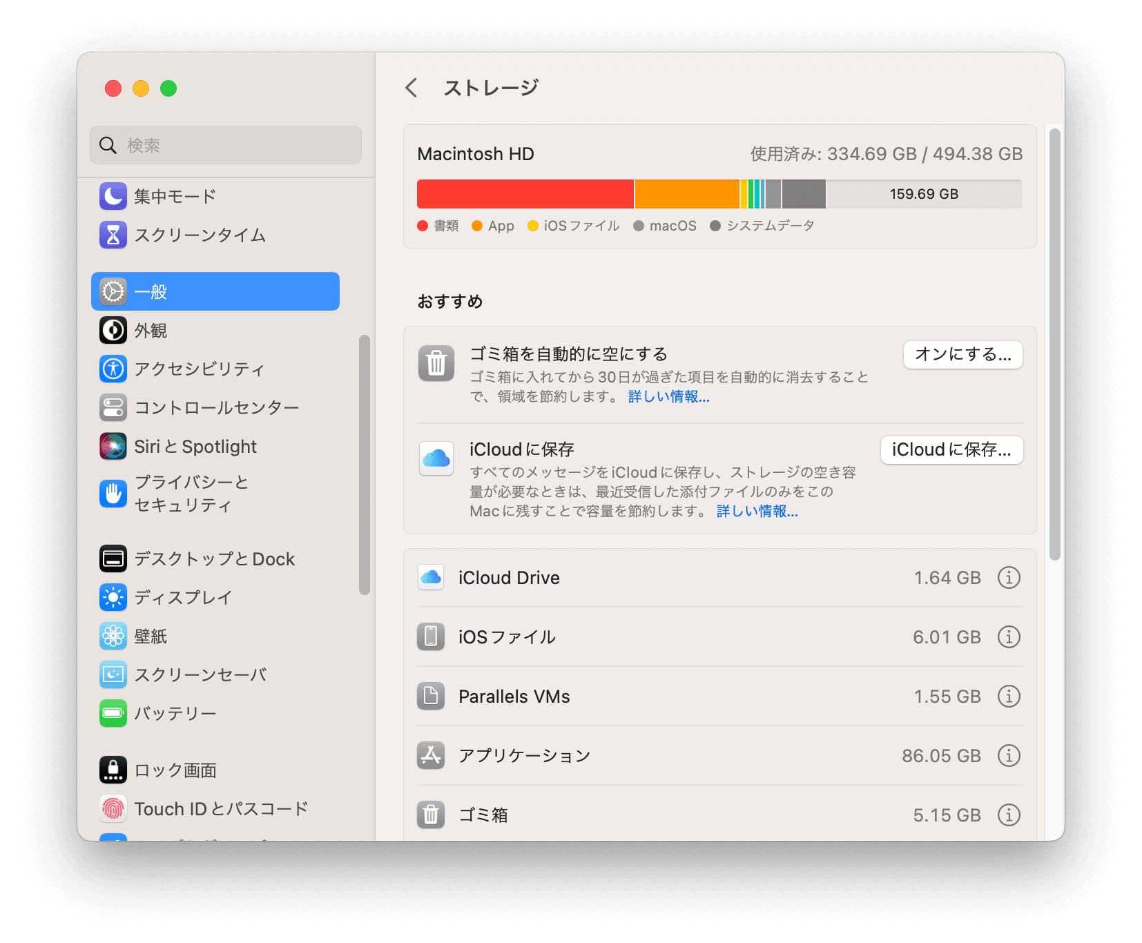This screenshot has width=1142, height=943.
Task: Click the 159.69 GB free space segment
Action: point(924,194)
